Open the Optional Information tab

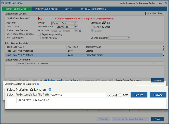tap(93, 9)
